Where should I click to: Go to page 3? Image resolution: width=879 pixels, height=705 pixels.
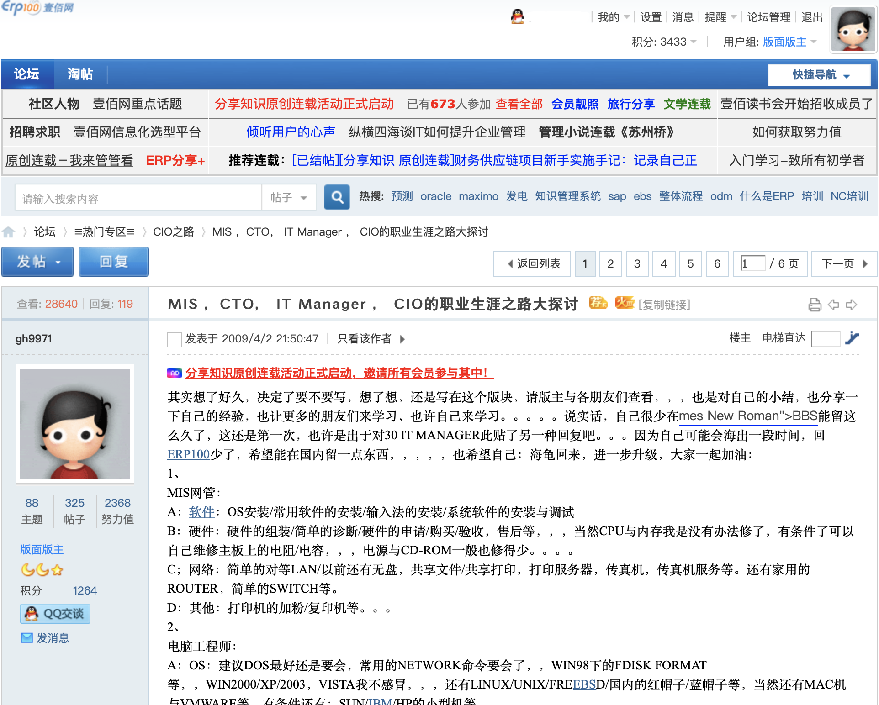tap(637, 264)
